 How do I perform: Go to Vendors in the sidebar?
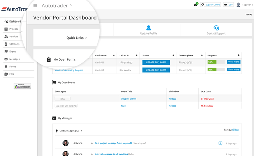tap(13, 36)
